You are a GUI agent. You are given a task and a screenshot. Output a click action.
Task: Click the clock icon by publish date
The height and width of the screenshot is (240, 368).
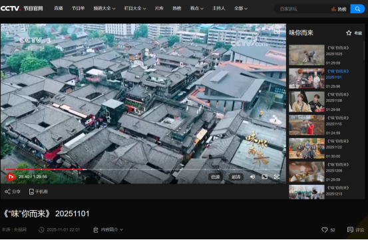(41, 229)
